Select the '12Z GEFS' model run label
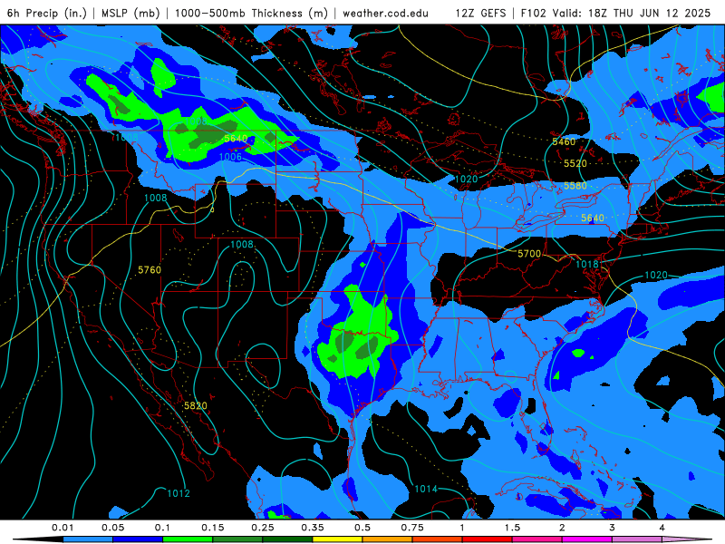 point(480,13)
